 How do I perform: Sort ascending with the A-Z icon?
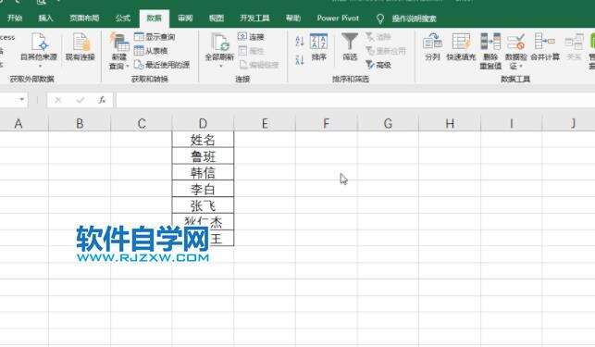pyautogui.click(x=300, y=41)
